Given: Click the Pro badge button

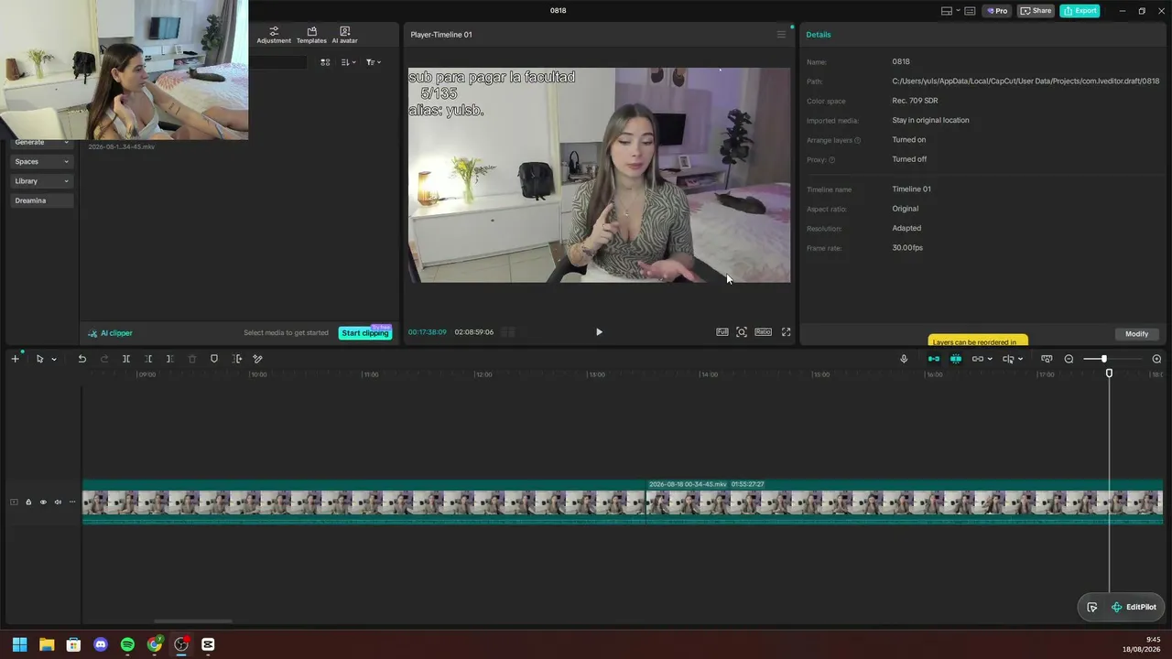Looking at the screenshot, I should pyautogui.click(x=996, y=11).
